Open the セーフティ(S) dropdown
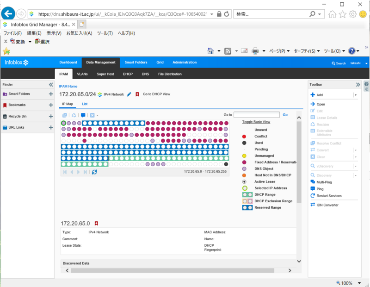 pyautogui.click(x=307, y=51)
